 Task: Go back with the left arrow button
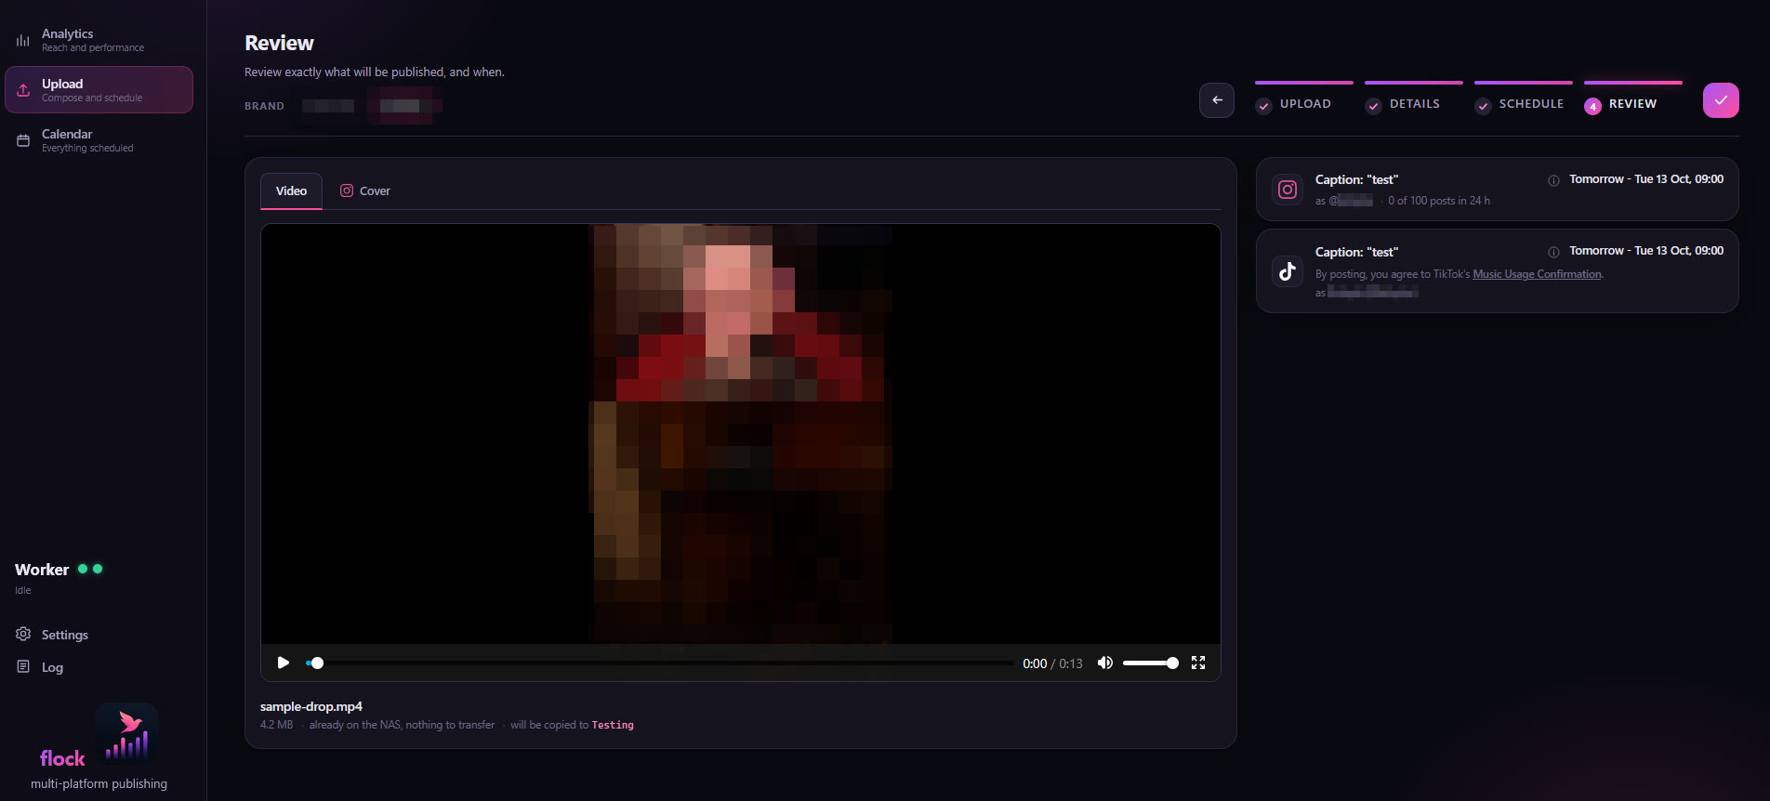tap(1217, 100)
